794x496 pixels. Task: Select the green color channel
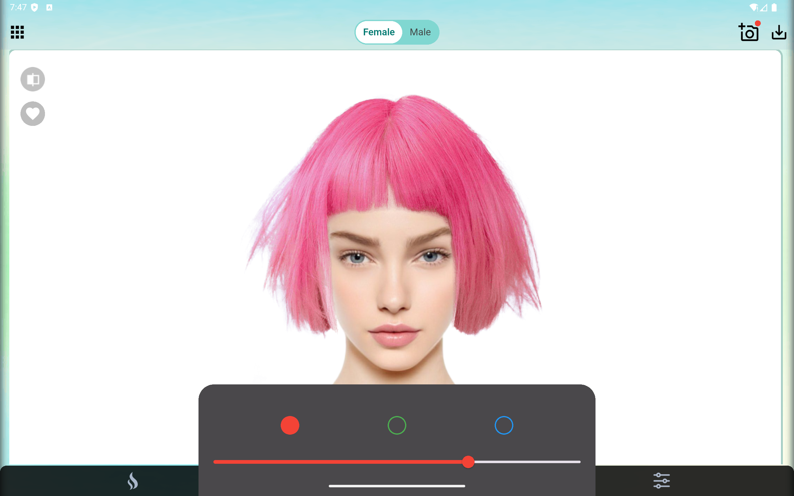[397, 425]
